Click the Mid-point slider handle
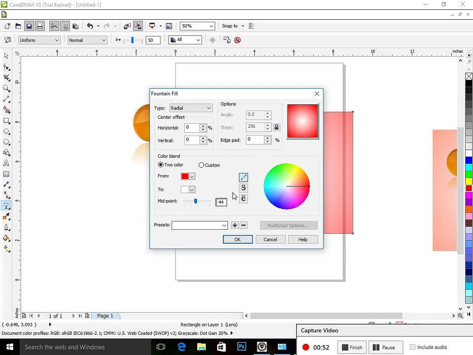This screenshot has width=473, height=355. tap(196, 201)
